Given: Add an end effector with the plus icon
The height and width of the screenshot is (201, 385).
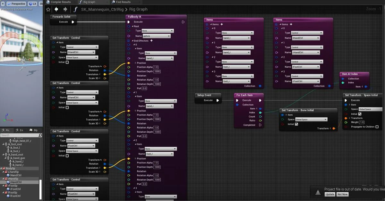Looking at the screenshot, I should (151, 41).
